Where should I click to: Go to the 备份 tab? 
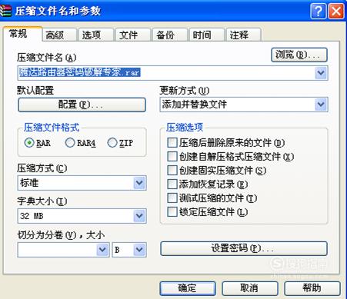[x=170, y=35]
